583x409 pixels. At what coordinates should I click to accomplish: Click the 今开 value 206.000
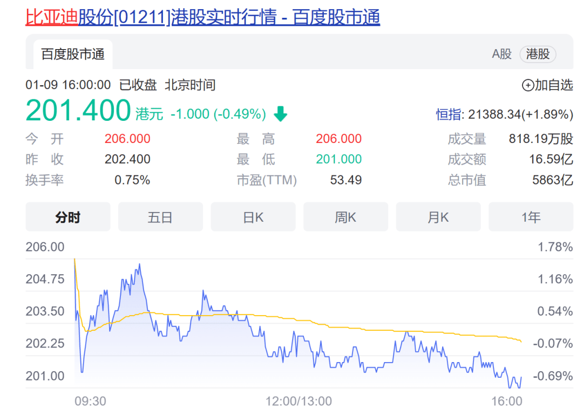(127, 139)
